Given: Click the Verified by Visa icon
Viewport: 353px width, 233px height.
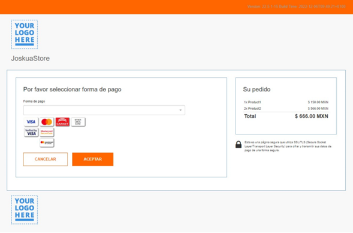Looking at the screenshot, I should pyautogui.click(x=31, y=132).
